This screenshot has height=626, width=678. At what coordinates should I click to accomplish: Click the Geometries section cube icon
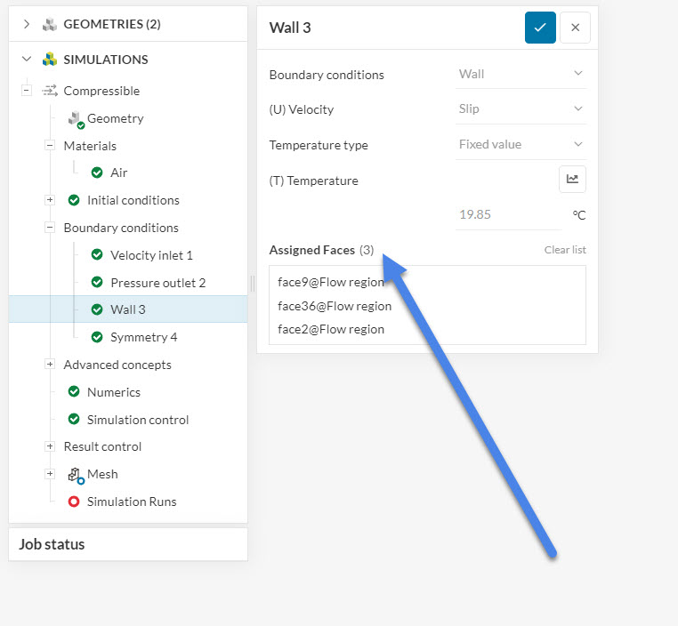[50, 24]
